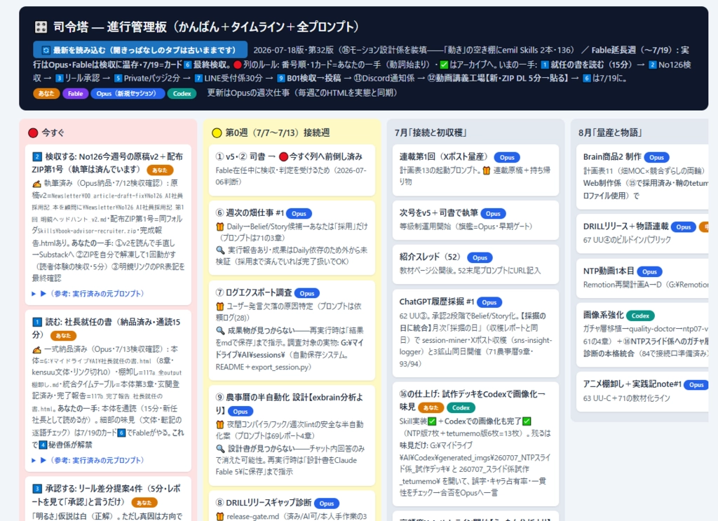Click blue 4 icon before 秘書係が解禁
This screenshot has height=521, width=718.
point(43,445)
